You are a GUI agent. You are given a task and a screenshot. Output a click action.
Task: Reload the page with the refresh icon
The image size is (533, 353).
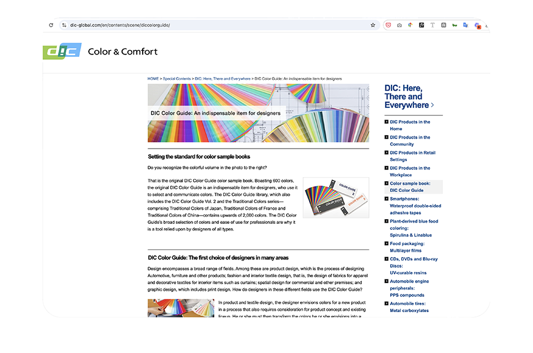[x=51, y=25]
